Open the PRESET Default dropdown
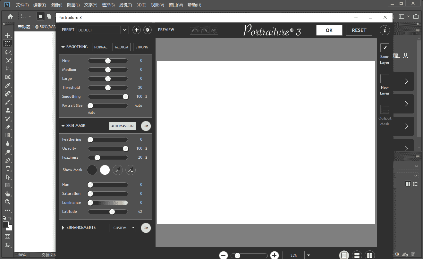423x259 pixels. pos(124,30)
